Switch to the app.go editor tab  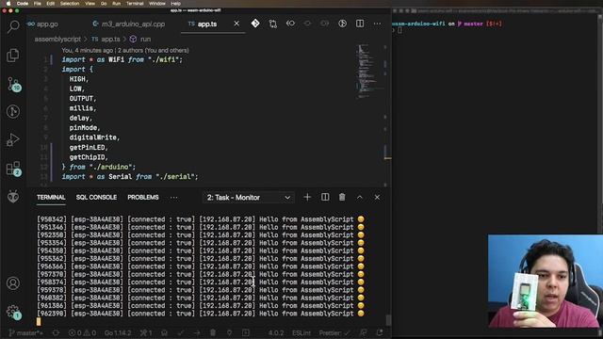coord(43,24)
